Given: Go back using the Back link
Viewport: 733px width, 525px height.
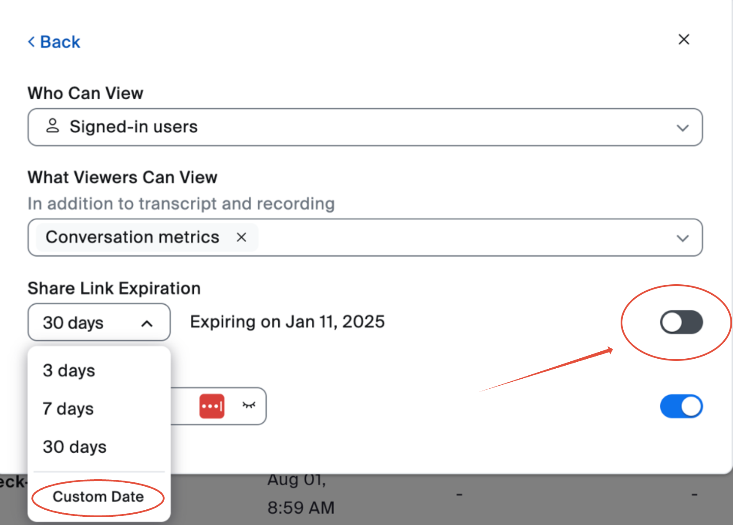Looking at the screenshot, I should tap(54, 42).
